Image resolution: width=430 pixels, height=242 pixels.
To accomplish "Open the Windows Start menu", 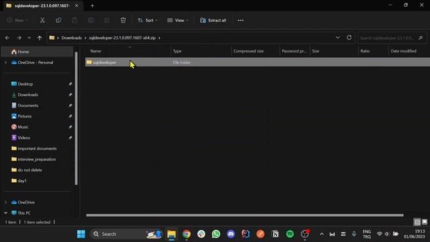I will coord(81,234).
